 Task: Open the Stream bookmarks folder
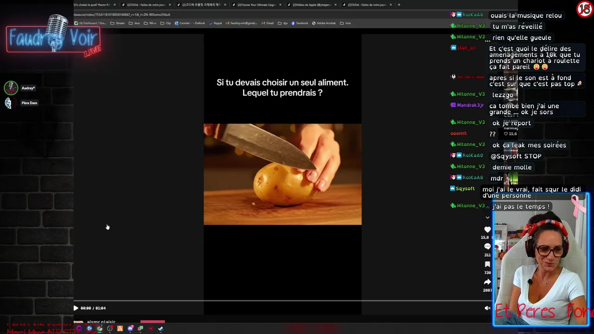click(x=117, y=23)
